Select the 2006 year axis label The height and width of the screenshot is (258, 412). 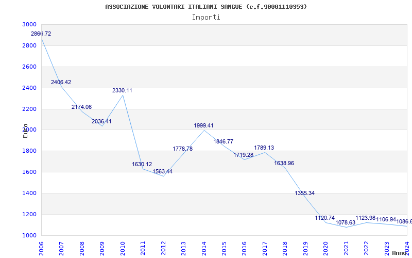(41, 248)
